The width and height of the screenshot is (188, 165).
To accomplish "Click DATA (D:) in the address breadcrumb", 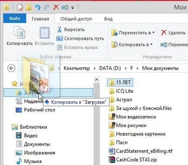I will tap(110, 68).
